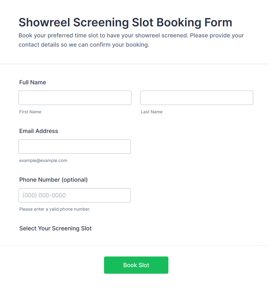This screenshot has width=269, height=288.
Task: Click the First Name input field
Action: [75, 98]
